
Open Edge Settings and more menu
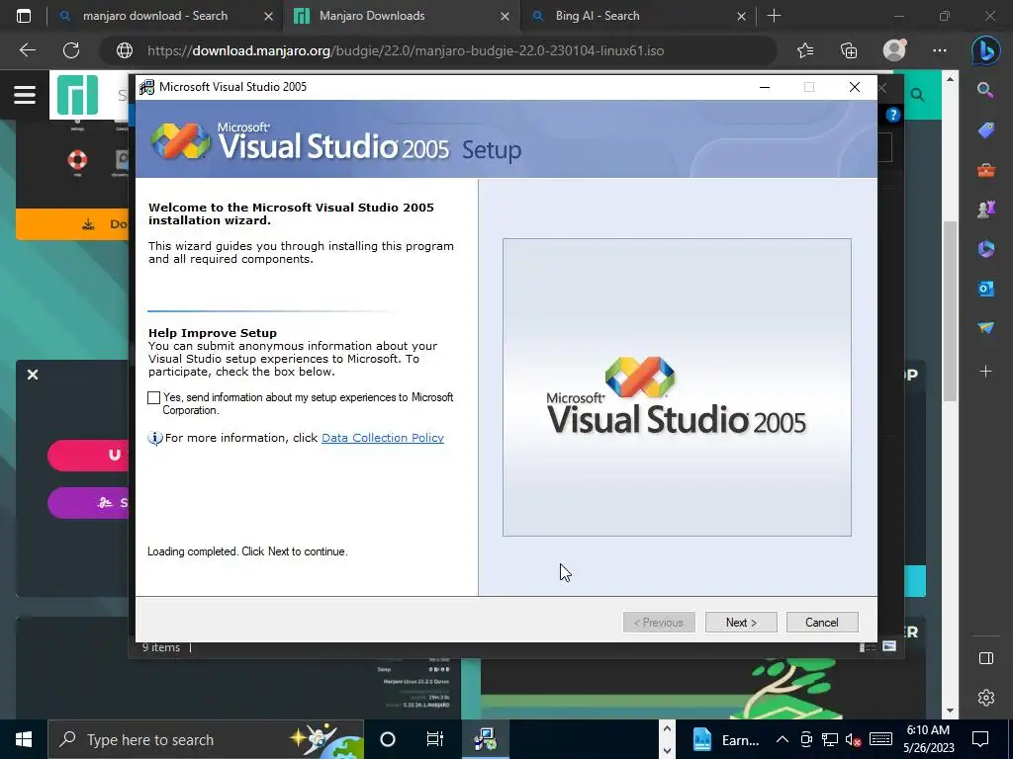point(940,50)
